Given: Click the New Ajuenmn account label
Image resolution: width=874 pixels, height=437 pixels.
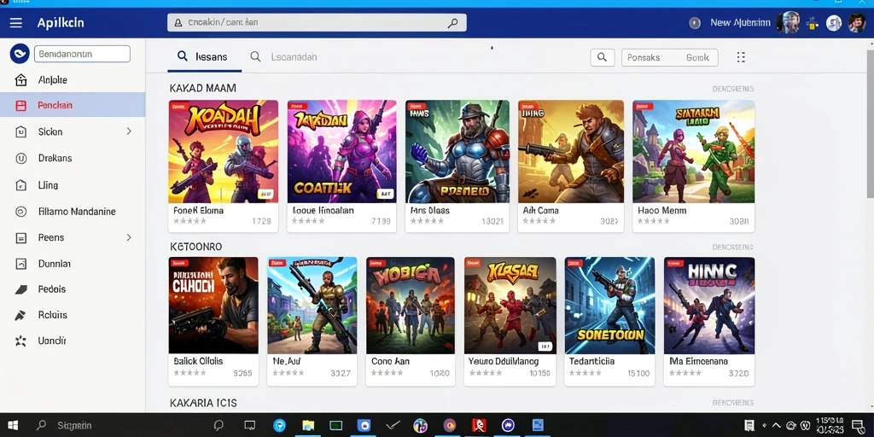Looking at the screenshot, I should tap(740, 23).
